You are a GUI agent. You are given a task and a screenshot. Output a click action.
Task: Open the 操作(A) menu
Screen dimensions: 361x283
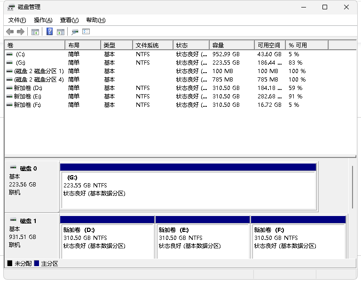pos(43,20)
